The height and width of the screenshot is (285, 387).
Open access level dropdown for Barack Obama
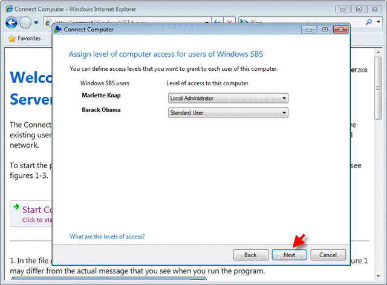click(x=228, y=113)
